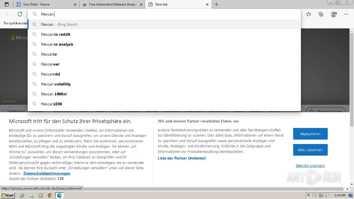
Task: Select 'filescan. - Bing Search' suggestion
Action: [x=164, y=24]
